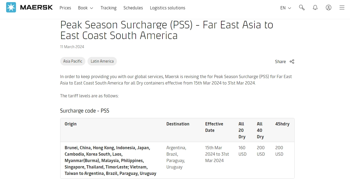Open Logistics solutions navigation link
The width and height of the screenshot is (350, 184).
(168, 8)
